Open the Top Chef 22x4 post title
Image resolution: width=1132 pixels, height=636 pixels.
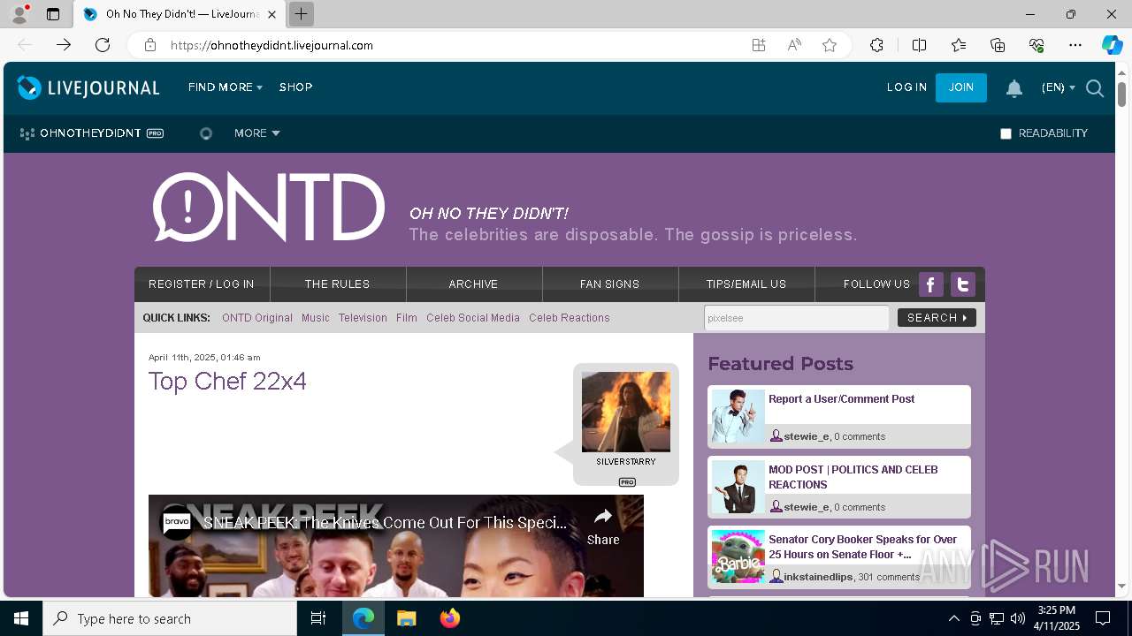(x=227, y=382)
